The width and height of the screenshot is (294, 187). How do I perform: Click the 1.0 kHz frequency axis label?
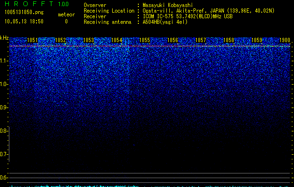(x=4, y=84)
